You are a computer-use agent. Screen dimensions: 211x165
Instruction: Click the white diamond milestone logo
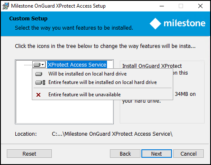point(155,24)
